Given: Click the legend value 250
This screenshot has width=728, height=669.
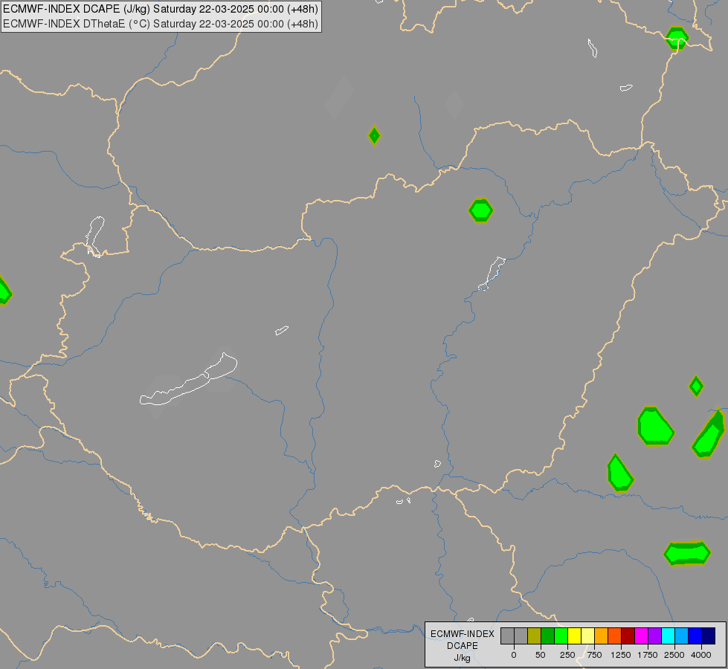Looking at the screenshot, I should click(x=567, y=655).
